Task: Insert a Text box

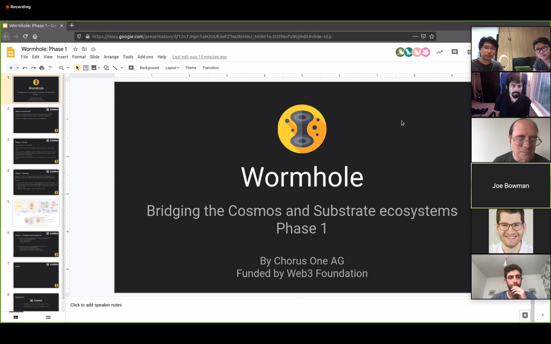Action: click(85, 68)
